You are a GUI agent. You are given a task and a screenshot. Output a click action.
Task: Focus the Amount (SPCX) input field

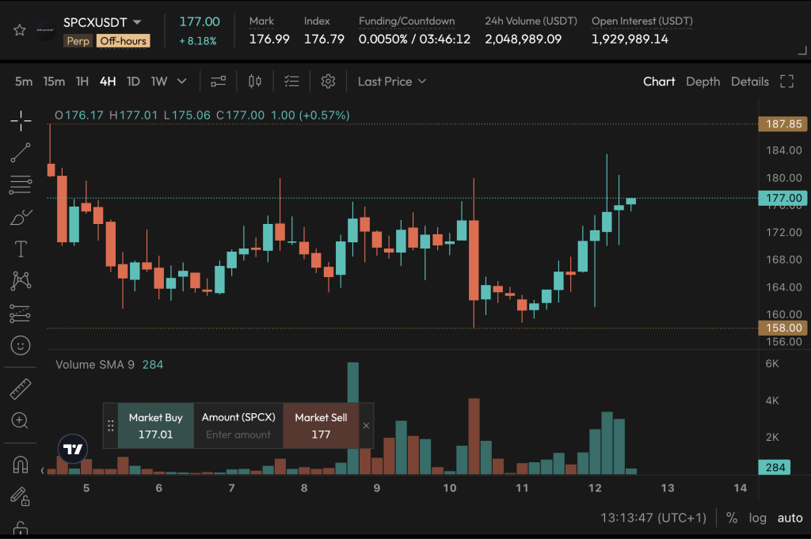238,435
